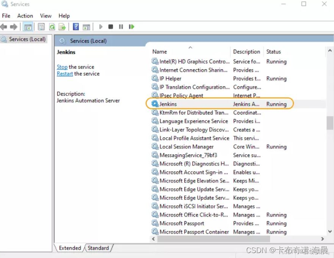Select the Microsoft (R) Diagnostics H... row
This screenshot has width=334, height=258.
coord(238,164)
